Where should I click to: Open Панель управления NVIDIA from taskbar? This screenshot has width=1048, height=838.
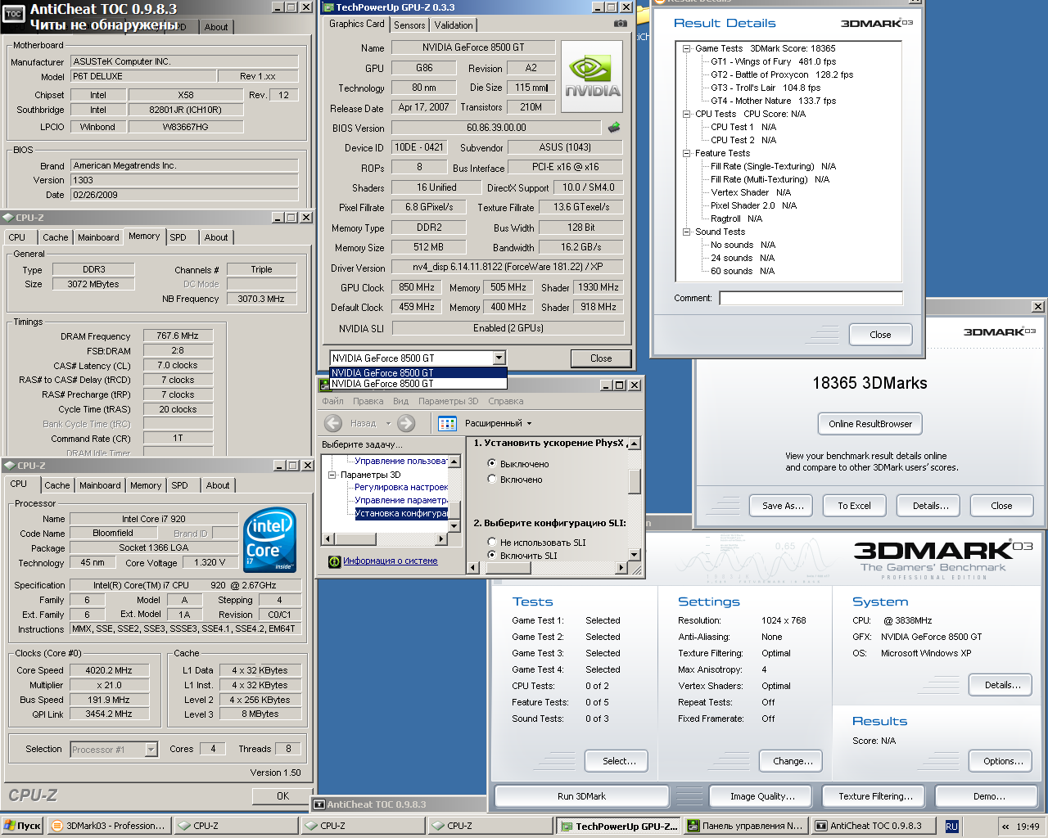[746, 826]
